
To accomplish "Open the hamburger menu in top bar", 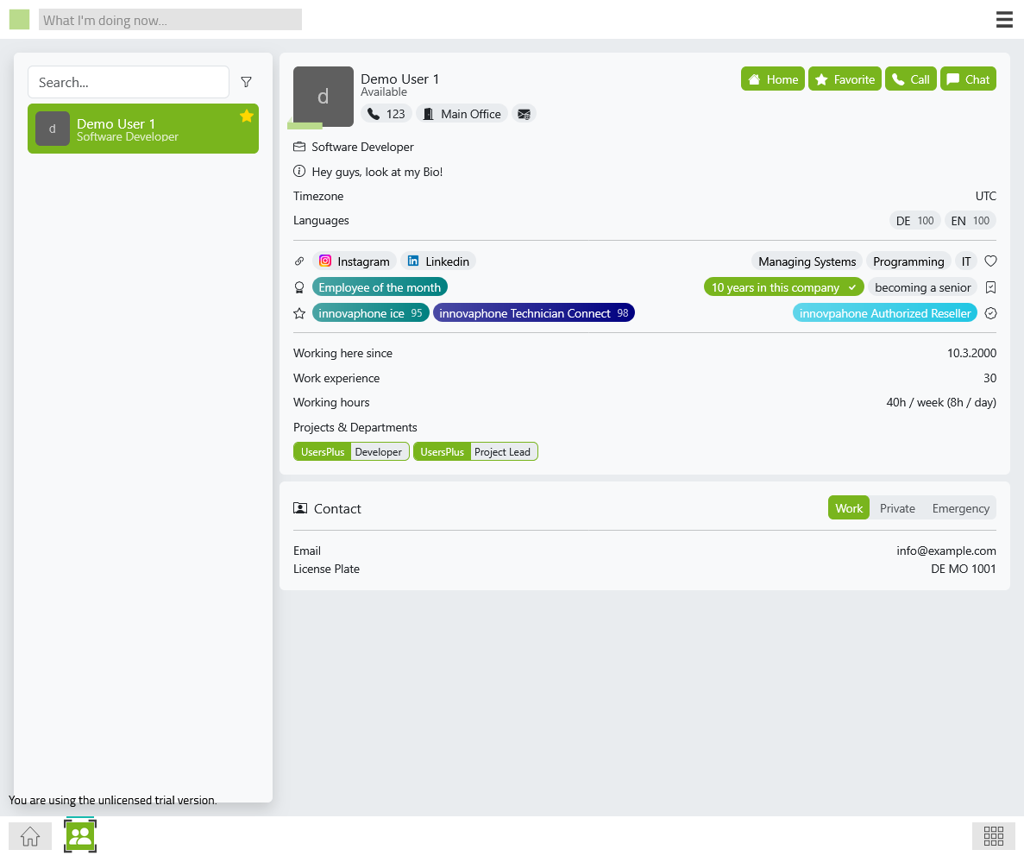I will click(x=1004, y=20).
